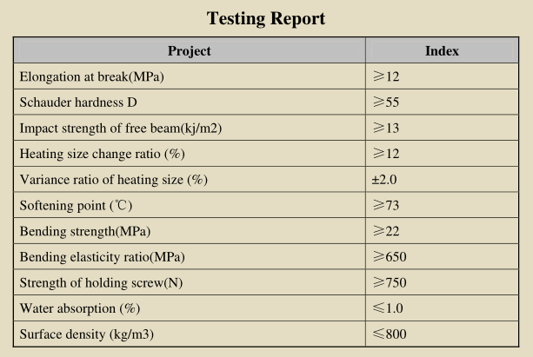The image size is (533, 357).
Task: Select Impact strength of free beam row
Action: click(x=266, y=128)
